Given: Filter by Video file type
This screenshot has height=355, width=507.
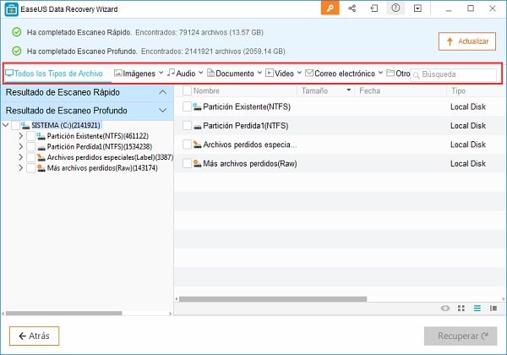Looking at the screenshot, I should point(280,74).
